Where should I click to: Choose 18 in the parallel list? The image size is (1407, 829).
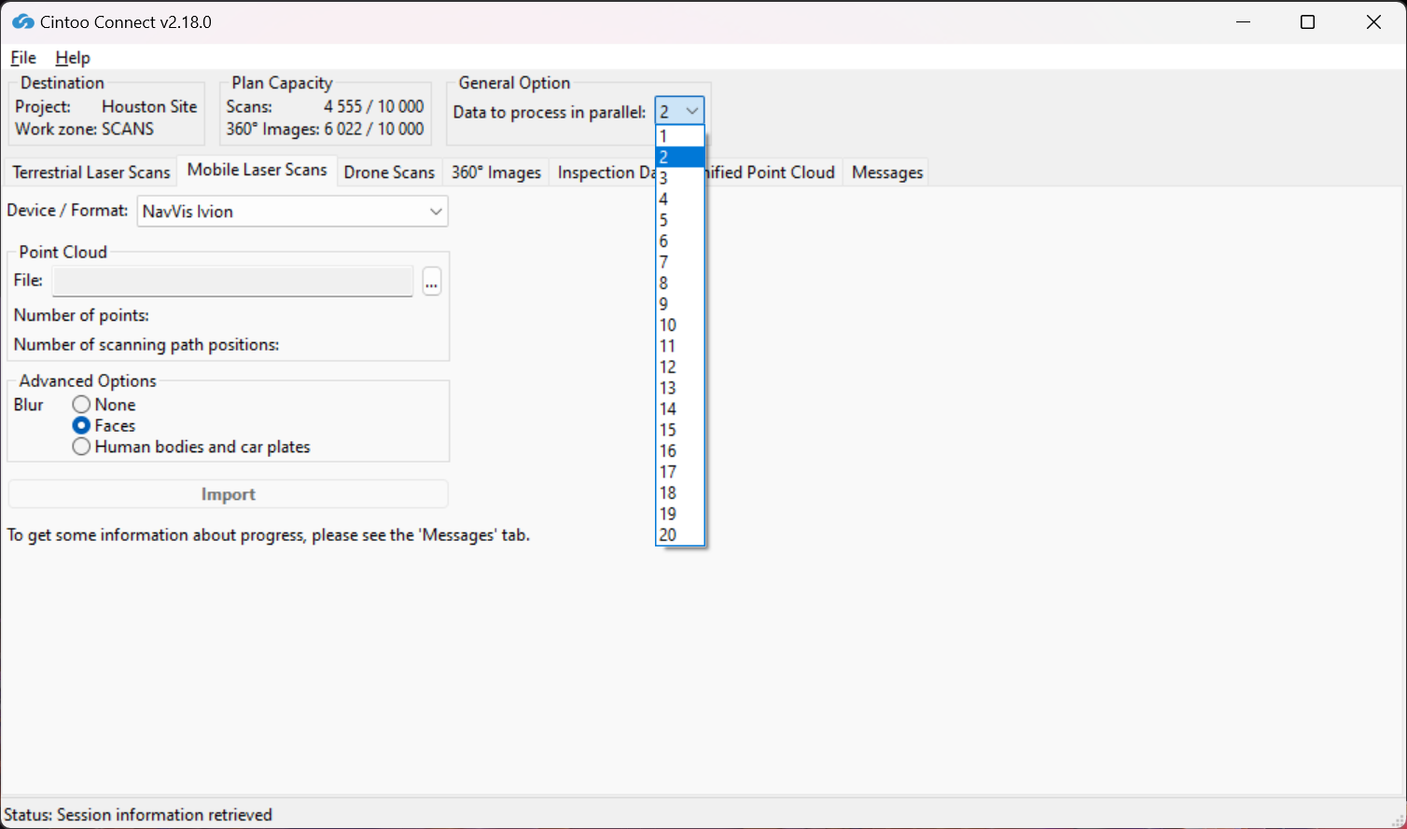(x=680, y=492)
